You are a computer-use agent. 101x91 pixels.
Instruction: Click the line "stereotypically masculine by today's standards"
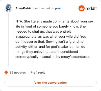click(x=53, y=57)
